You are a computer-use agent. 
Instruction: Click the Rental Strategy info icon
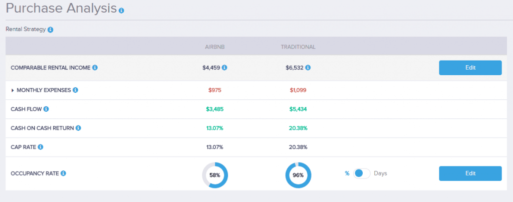click(50, 30)
